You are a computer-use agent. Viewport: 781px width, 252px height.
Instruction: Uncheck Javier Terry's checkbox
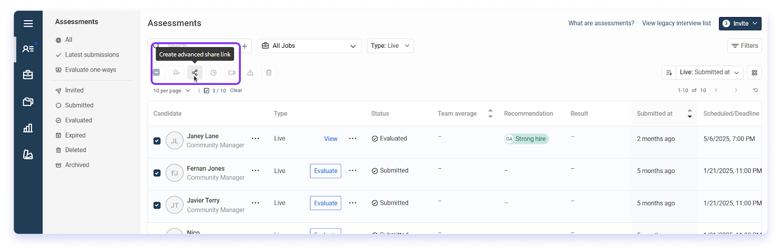157,205
